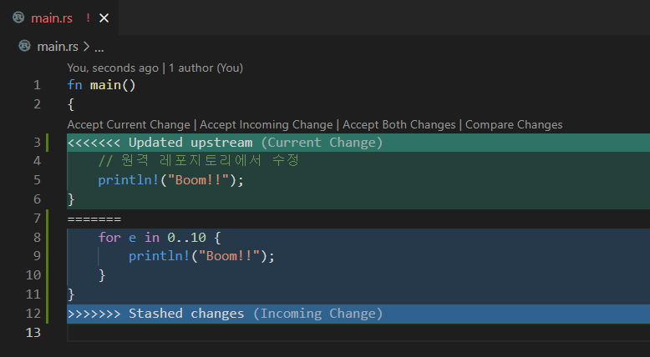Click line number 3 in the gutter
Screen dimensions: 650x357
tap(36, 143)
